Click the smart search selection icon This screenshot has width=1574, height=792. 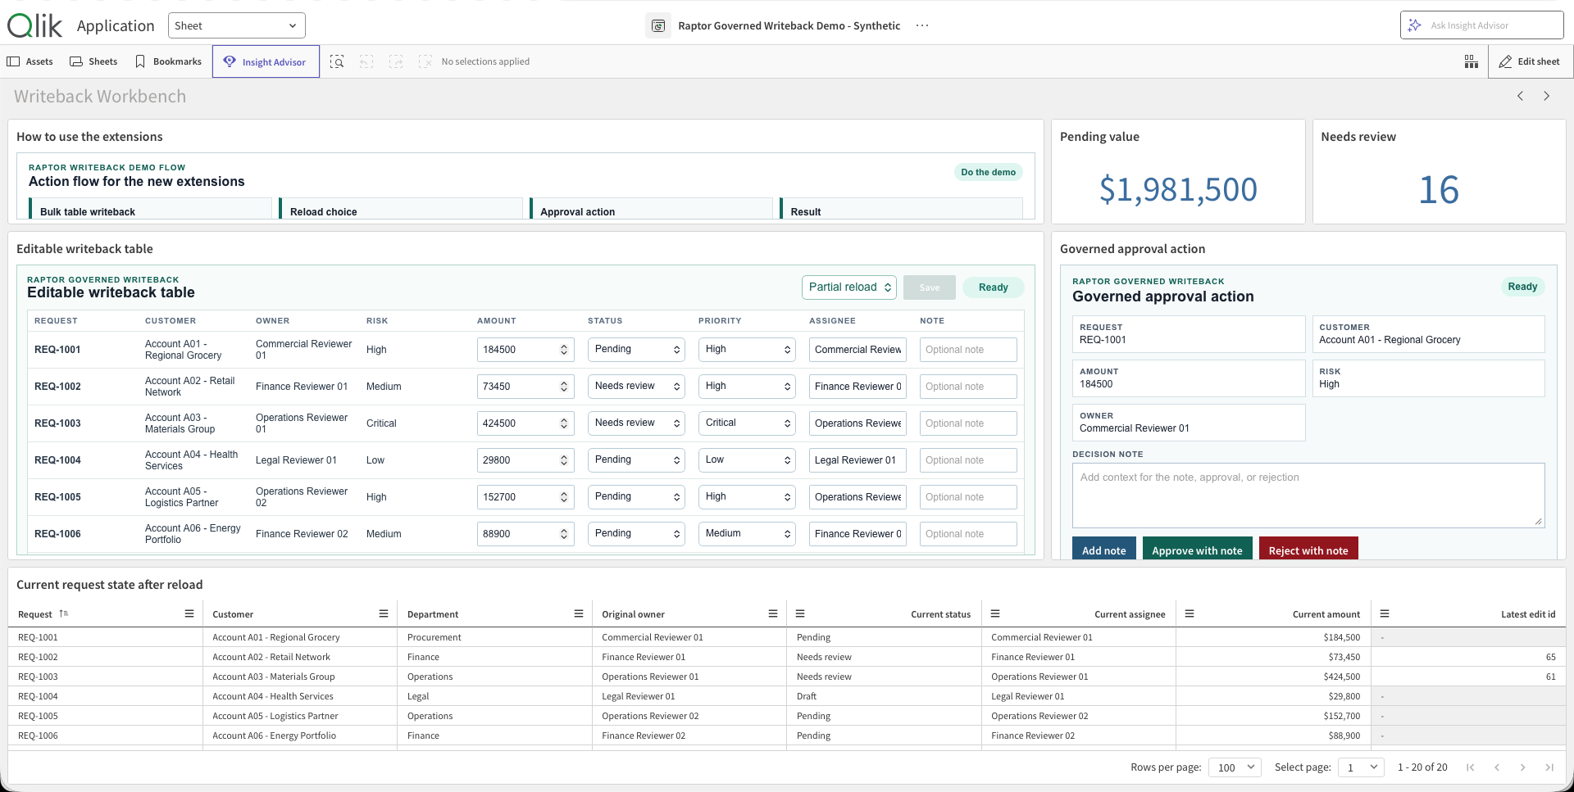point(337,61)
